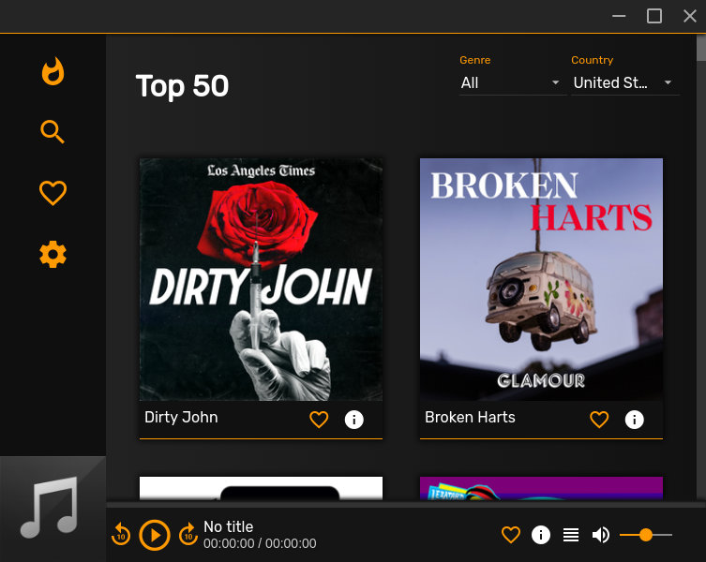Open the Genre dropdown showing All
This screenshot has width=706, height=562.
tap(511, 82)
